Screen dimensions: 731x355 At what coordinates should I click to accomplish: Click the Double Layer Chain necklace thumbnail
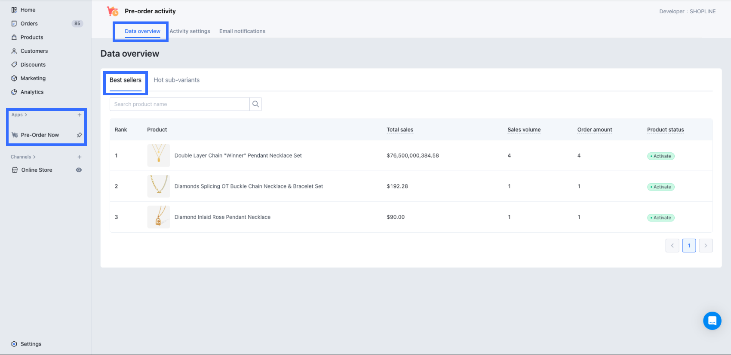159,155
